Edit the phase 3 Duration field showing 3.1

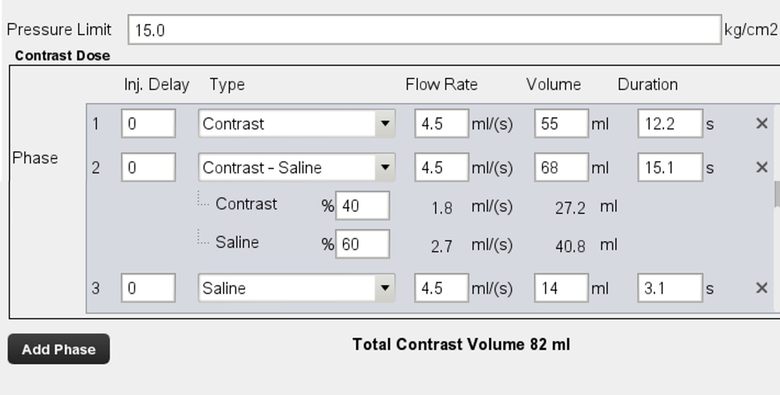coord(670,288)
